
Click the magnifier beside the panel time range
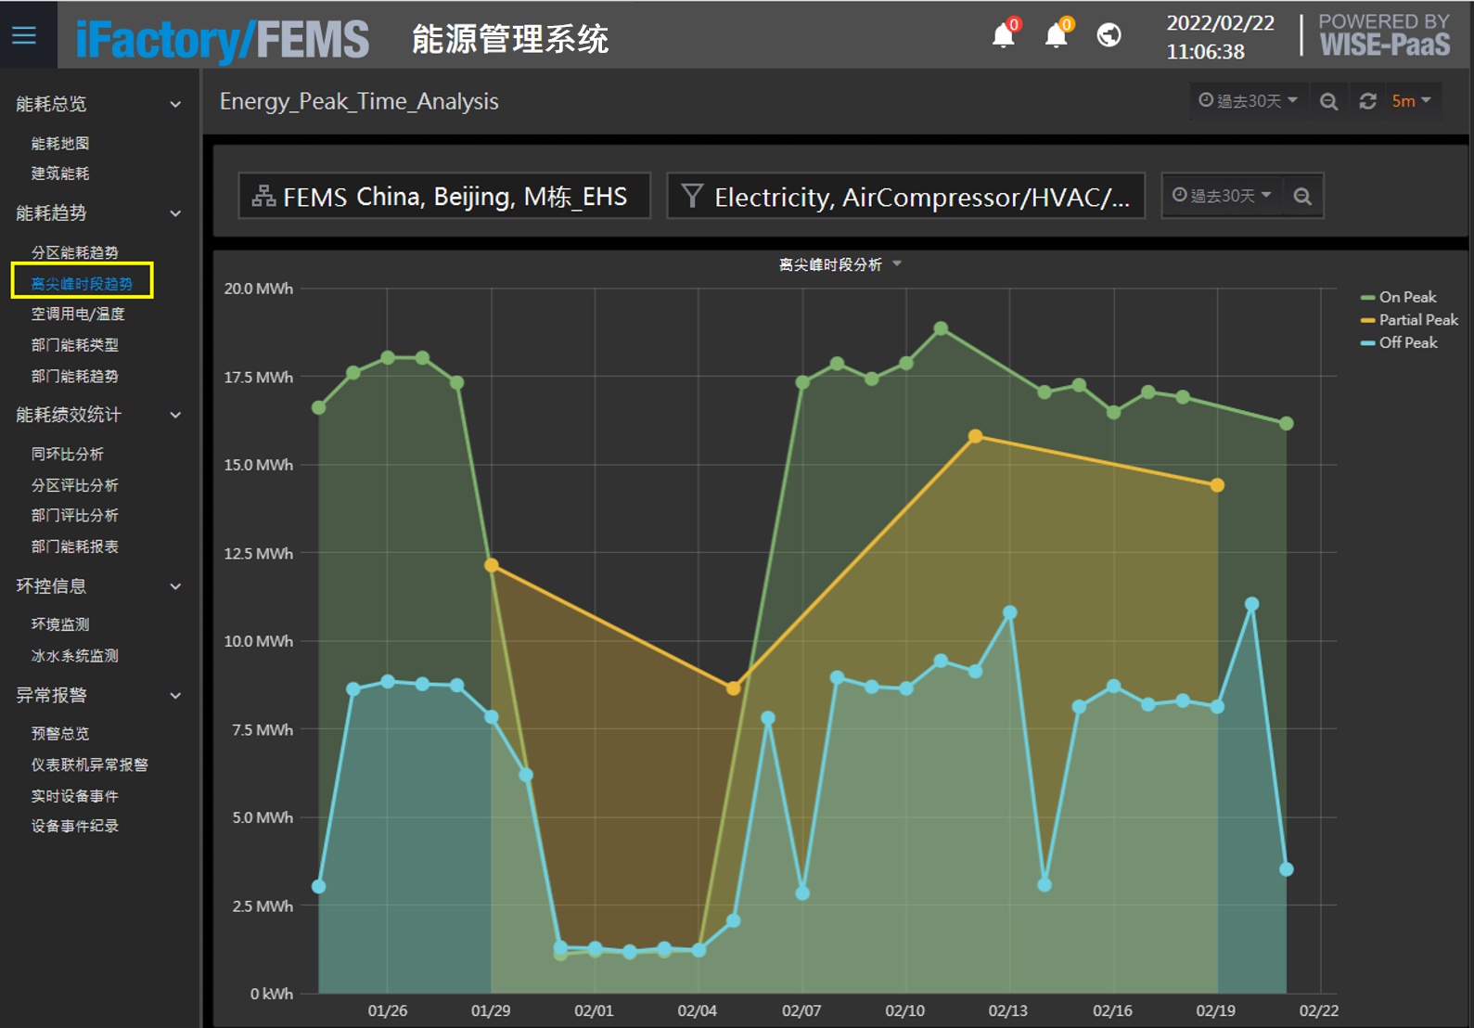coord(1302,197)
